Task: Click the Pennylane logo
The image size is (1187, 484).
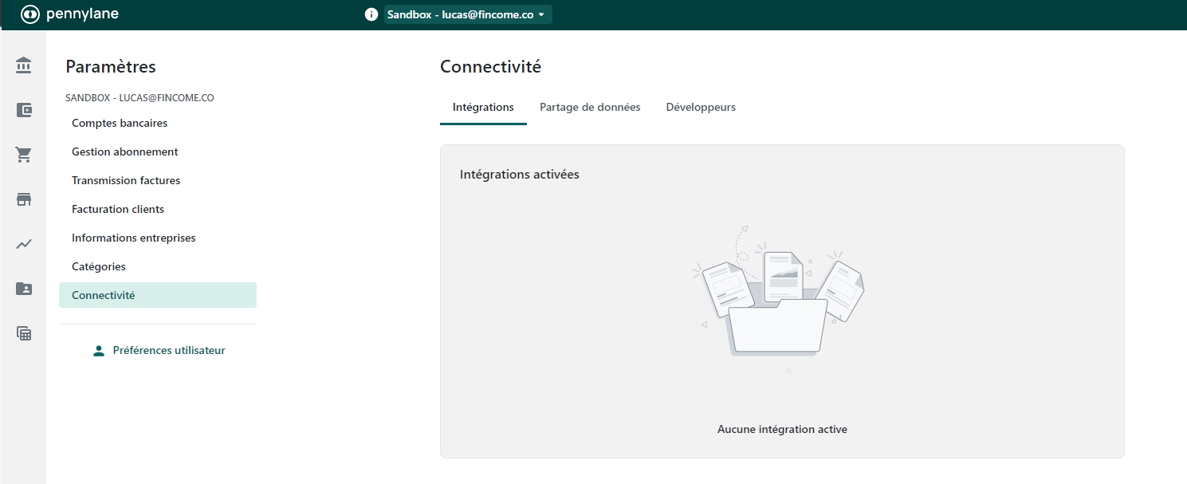Action: [x=69, y=14]
